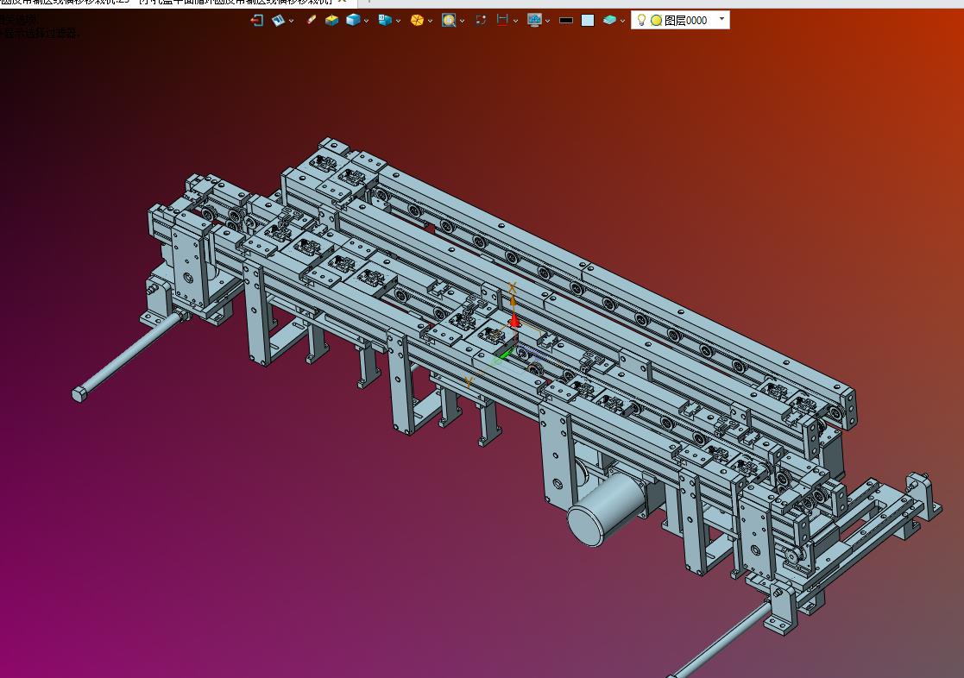Open dropdown next to box-with-sheet icon
964x678 pixels.
click(399, 21)
